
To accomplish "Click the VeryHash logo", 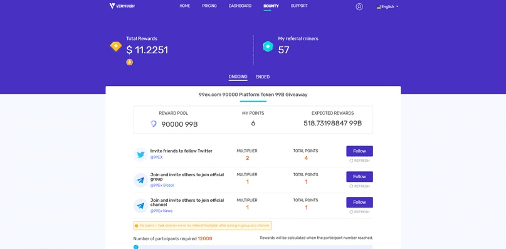I will point(122,6).
